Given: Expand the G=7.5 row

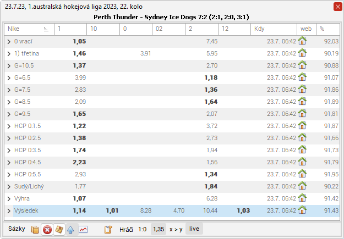Looking at the screenshot, I should point(9,90).
